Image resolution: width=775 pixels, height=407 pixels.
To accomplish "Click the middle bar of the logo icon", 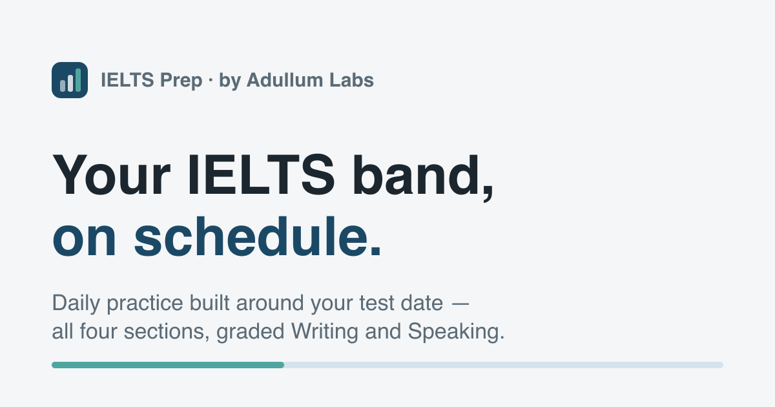I will [70, 83].
